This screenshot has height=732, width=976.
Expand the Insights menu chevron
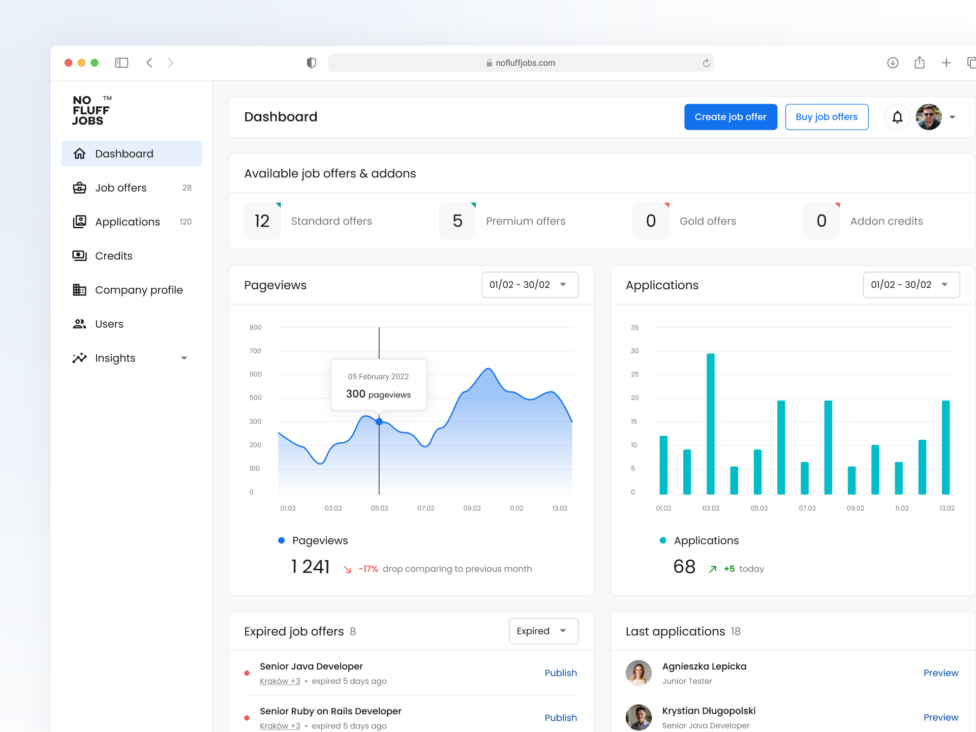(x=184, y=358)
